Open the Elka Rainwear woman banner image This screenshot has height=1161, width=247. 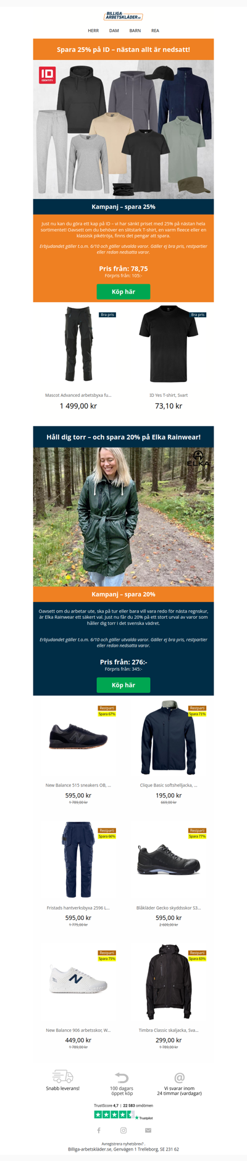coord(124,517)
